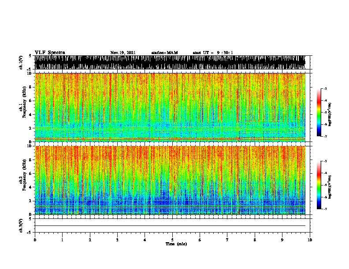Screen dimensions: 349x269
Task: Click the "Time (min)" axis title
Action: coord(176,244)
